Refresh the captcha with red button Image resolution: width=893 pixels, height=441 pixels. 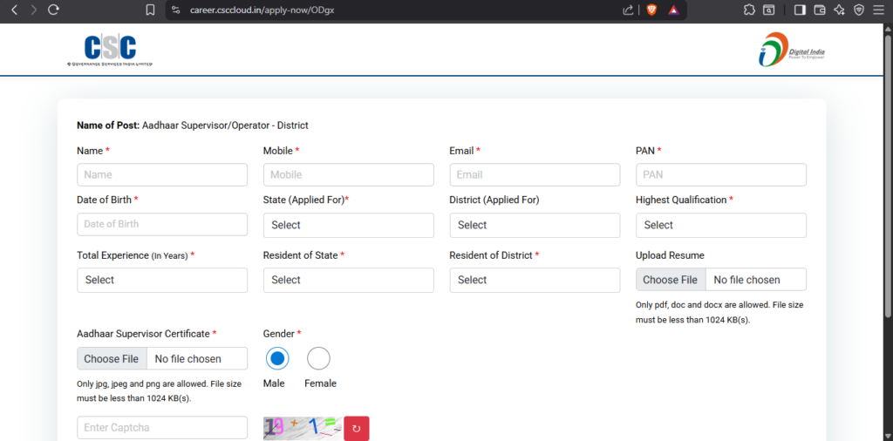point(357,428)
